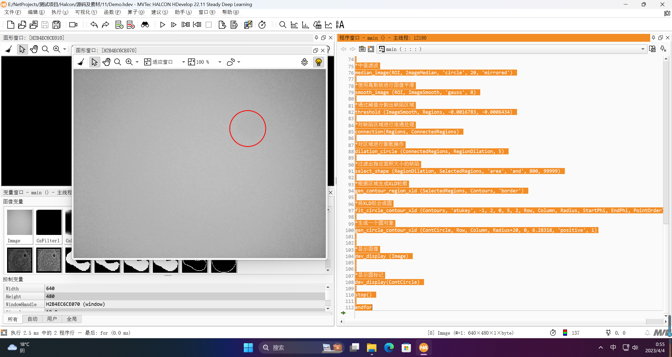Toggle the layers stack icon

304,62
